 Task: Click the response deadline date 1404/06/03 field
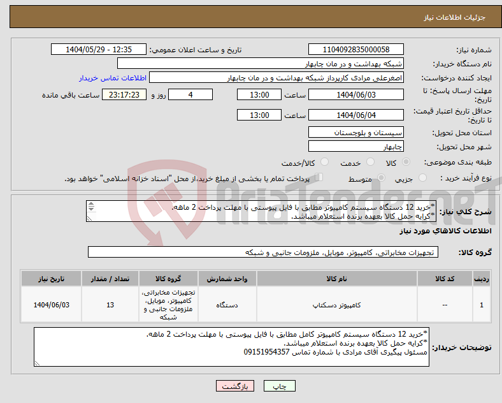(355, 95)
